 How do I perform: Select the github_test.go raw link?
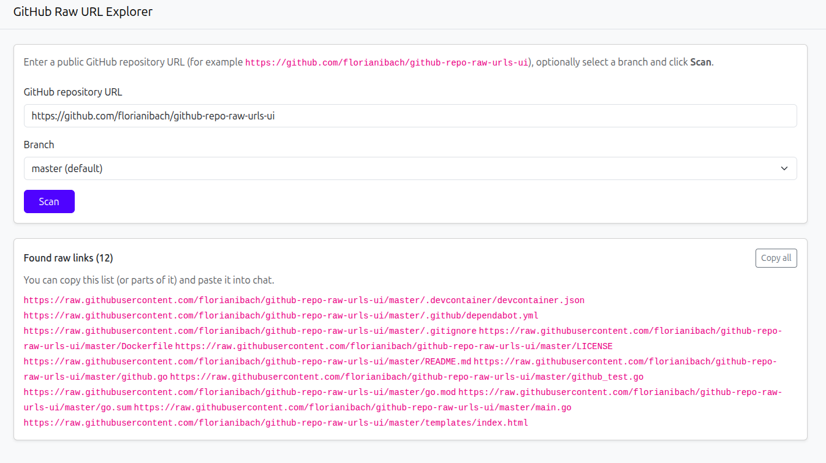407,377
